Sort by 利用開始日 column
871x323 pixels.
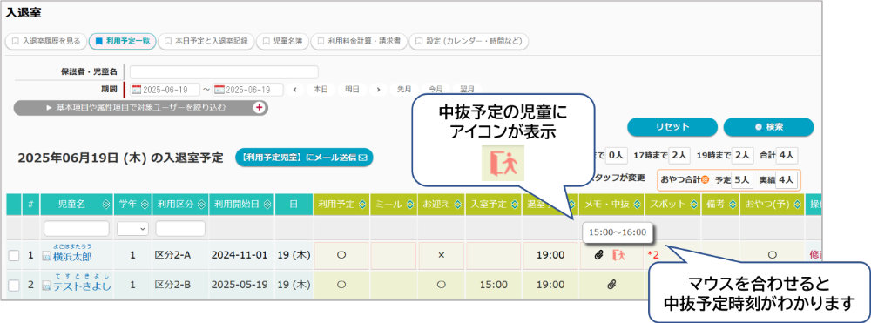point(267,205)
